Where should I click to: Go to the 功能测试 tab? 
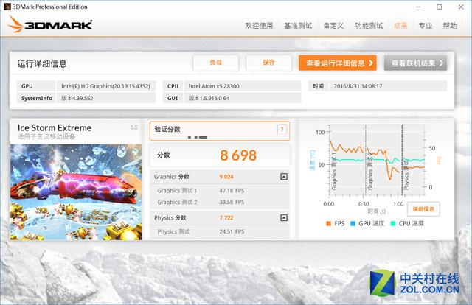tap(369, 26)
